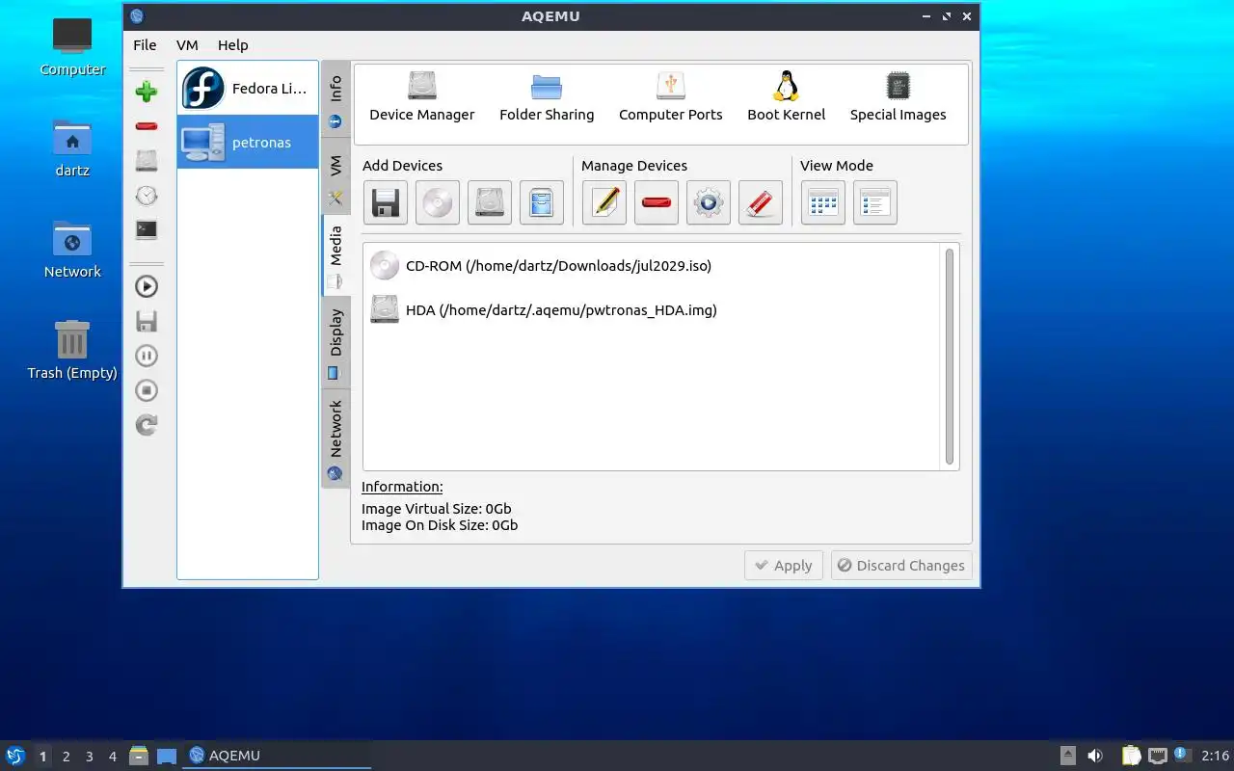Click the clock showing 2:16

pos(1215,756)
